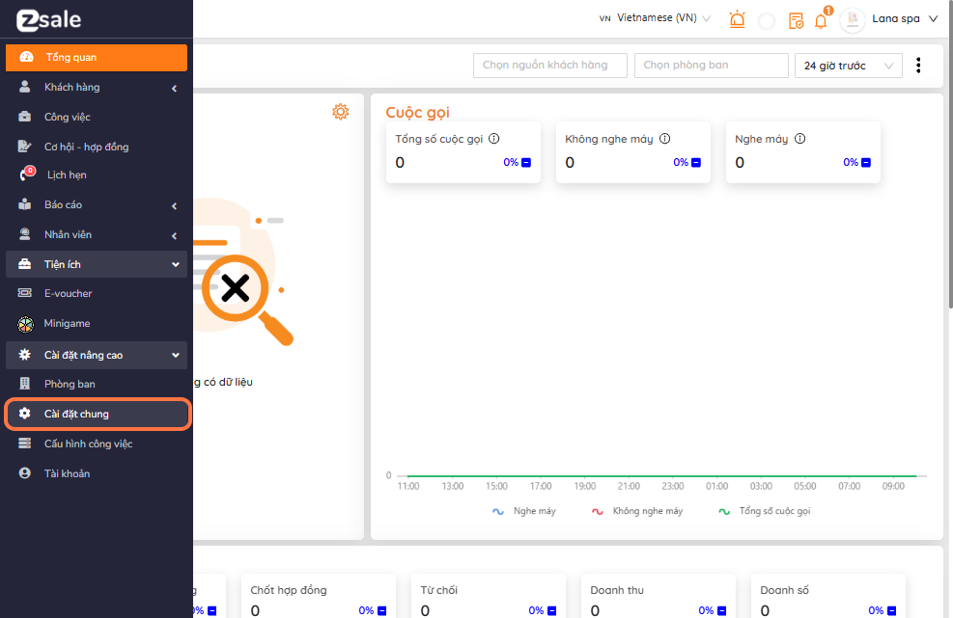953x618 pixels.
Task: Expand the Khách hàng sidebar menu
Action: pos(97,88)
